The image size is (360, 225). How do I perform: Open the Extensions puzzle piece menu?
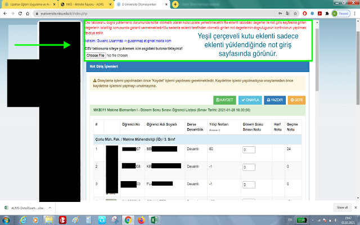coord(327,13)
